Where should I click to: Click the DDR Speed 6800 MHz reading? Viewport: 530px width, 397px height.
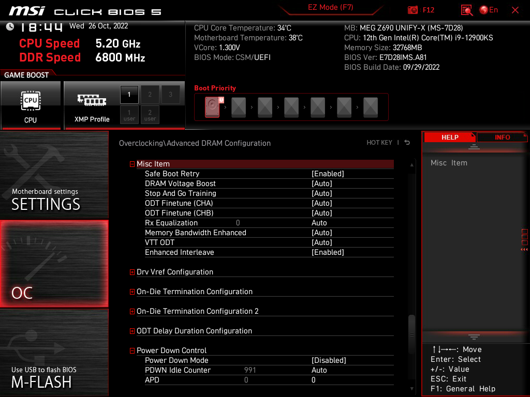82,57
